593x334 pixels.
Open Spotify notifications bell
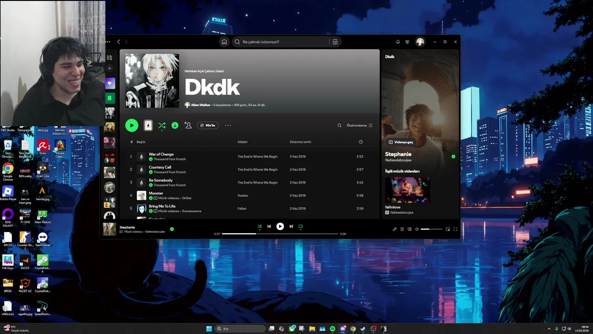coord(397,42)
